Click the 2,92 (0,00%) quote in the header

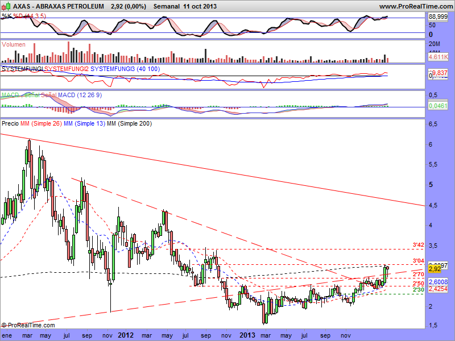[129, 6]
